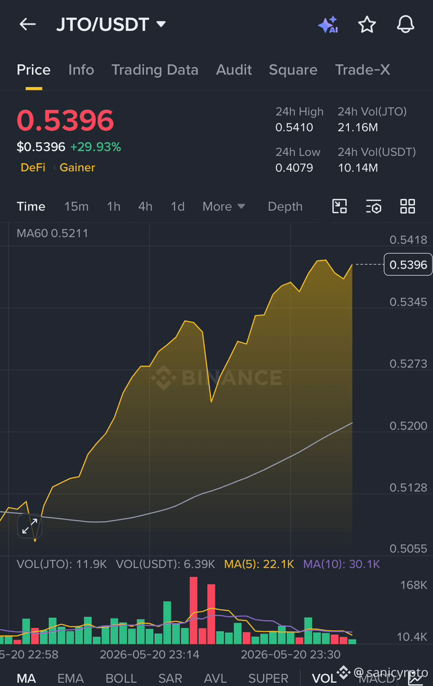Tap the VOL(JTO): 11.9K label
Image resolution: width=433 pixels, height=686 pixels.
pos(62,564)
